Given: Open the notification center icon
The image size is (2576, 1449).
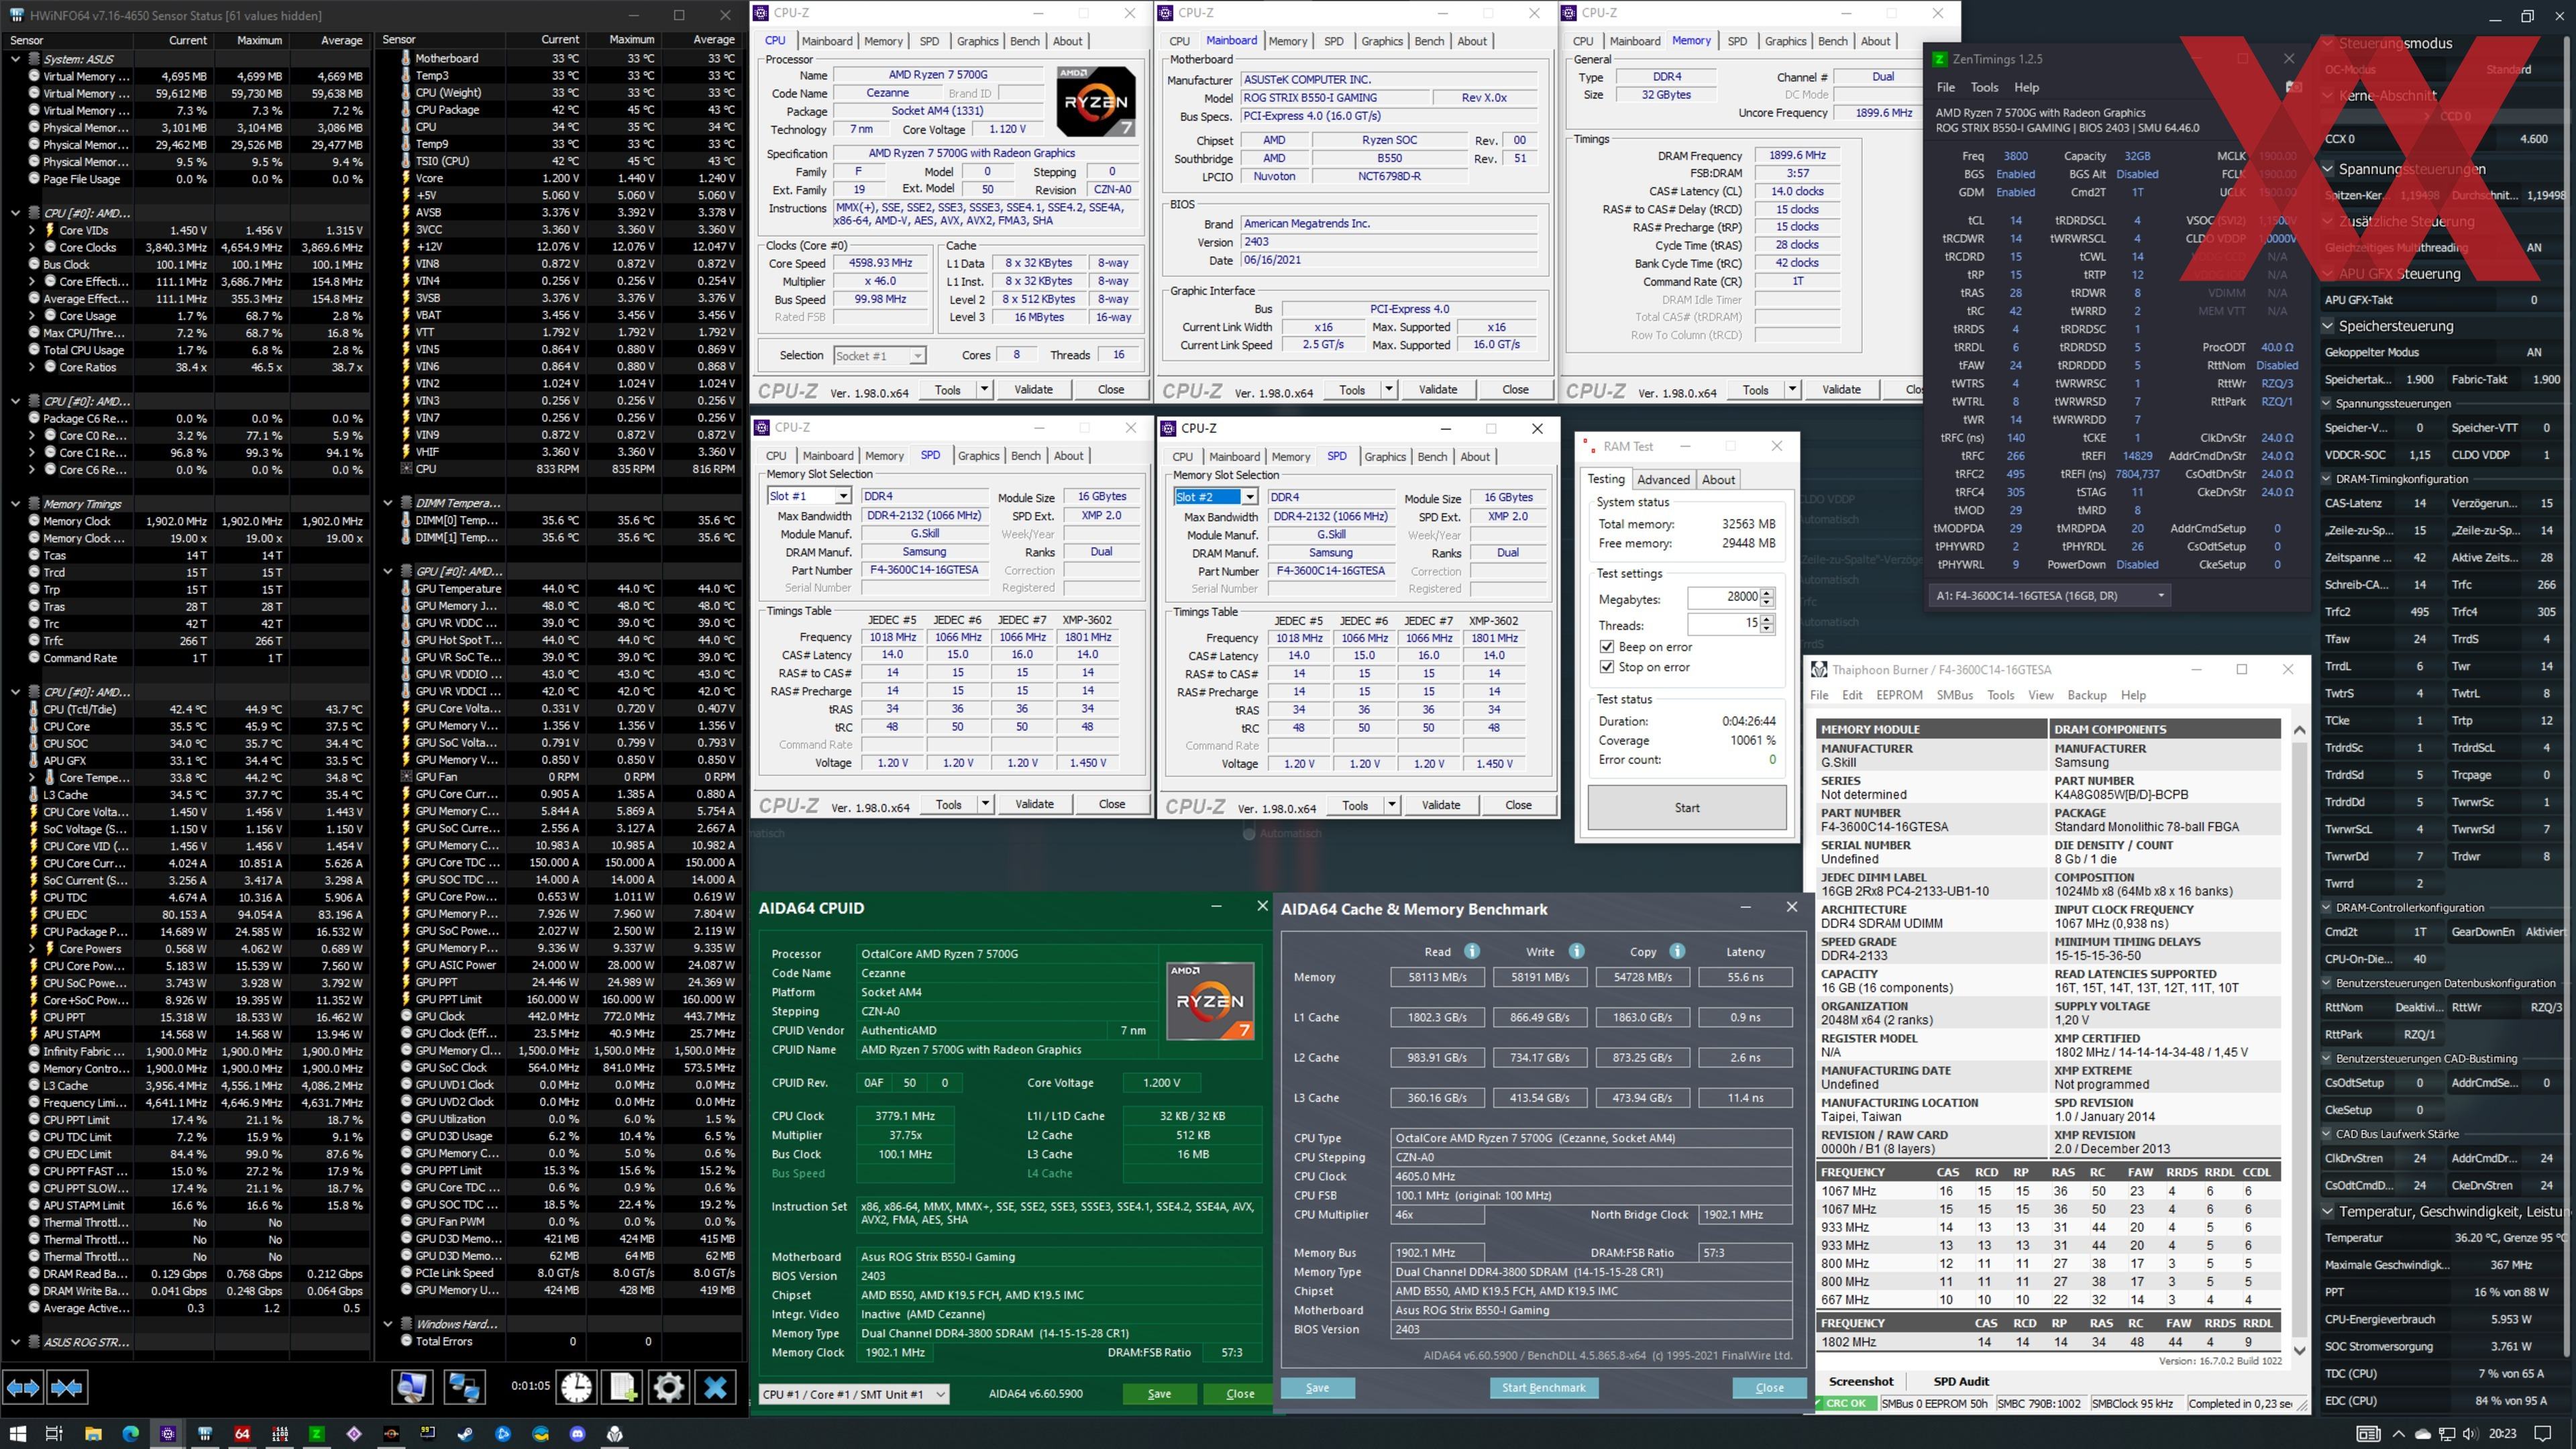Looking at the screenshot, I should point(2543,1433).
